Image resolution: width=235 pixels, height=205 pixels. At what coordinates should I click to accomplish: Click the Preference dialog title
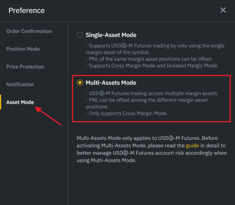(x=27, y=10)
